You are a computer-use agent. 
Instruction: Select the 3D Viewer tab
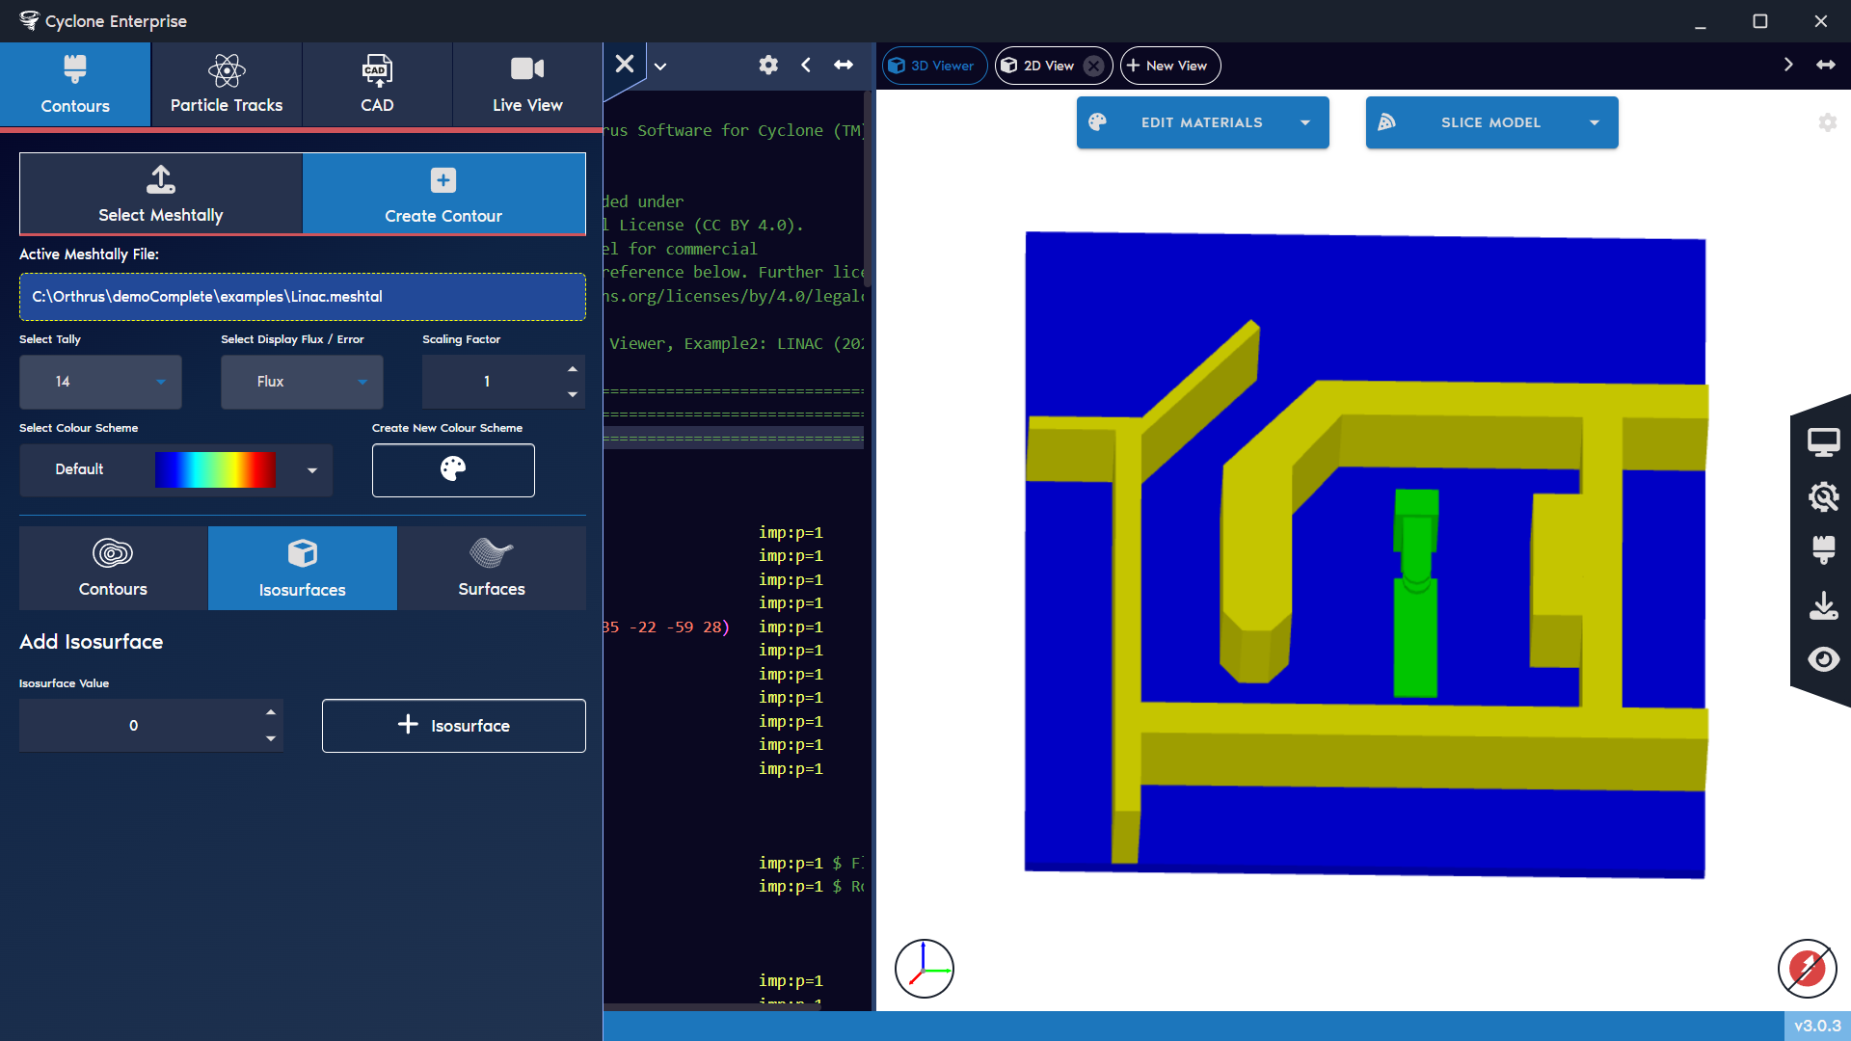click(932, 65)
